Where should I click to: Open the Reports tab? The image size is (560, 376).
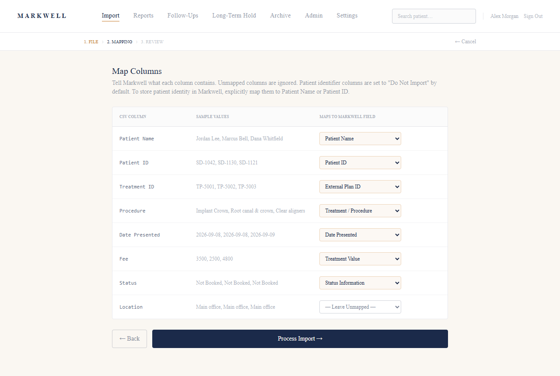(143, 16)
